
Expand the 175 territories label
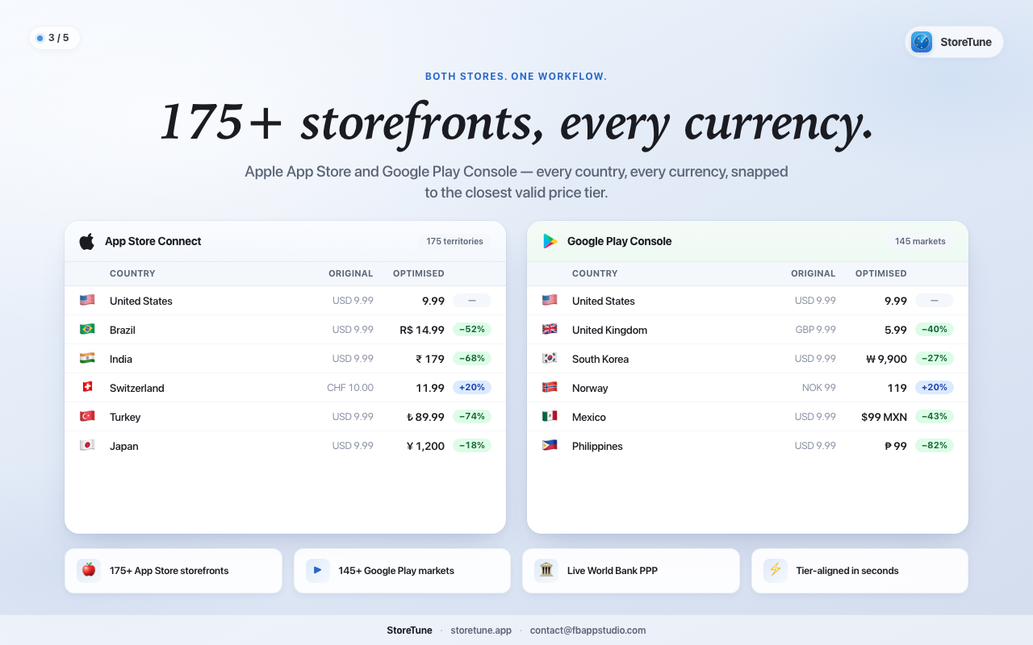pos(454,240)
